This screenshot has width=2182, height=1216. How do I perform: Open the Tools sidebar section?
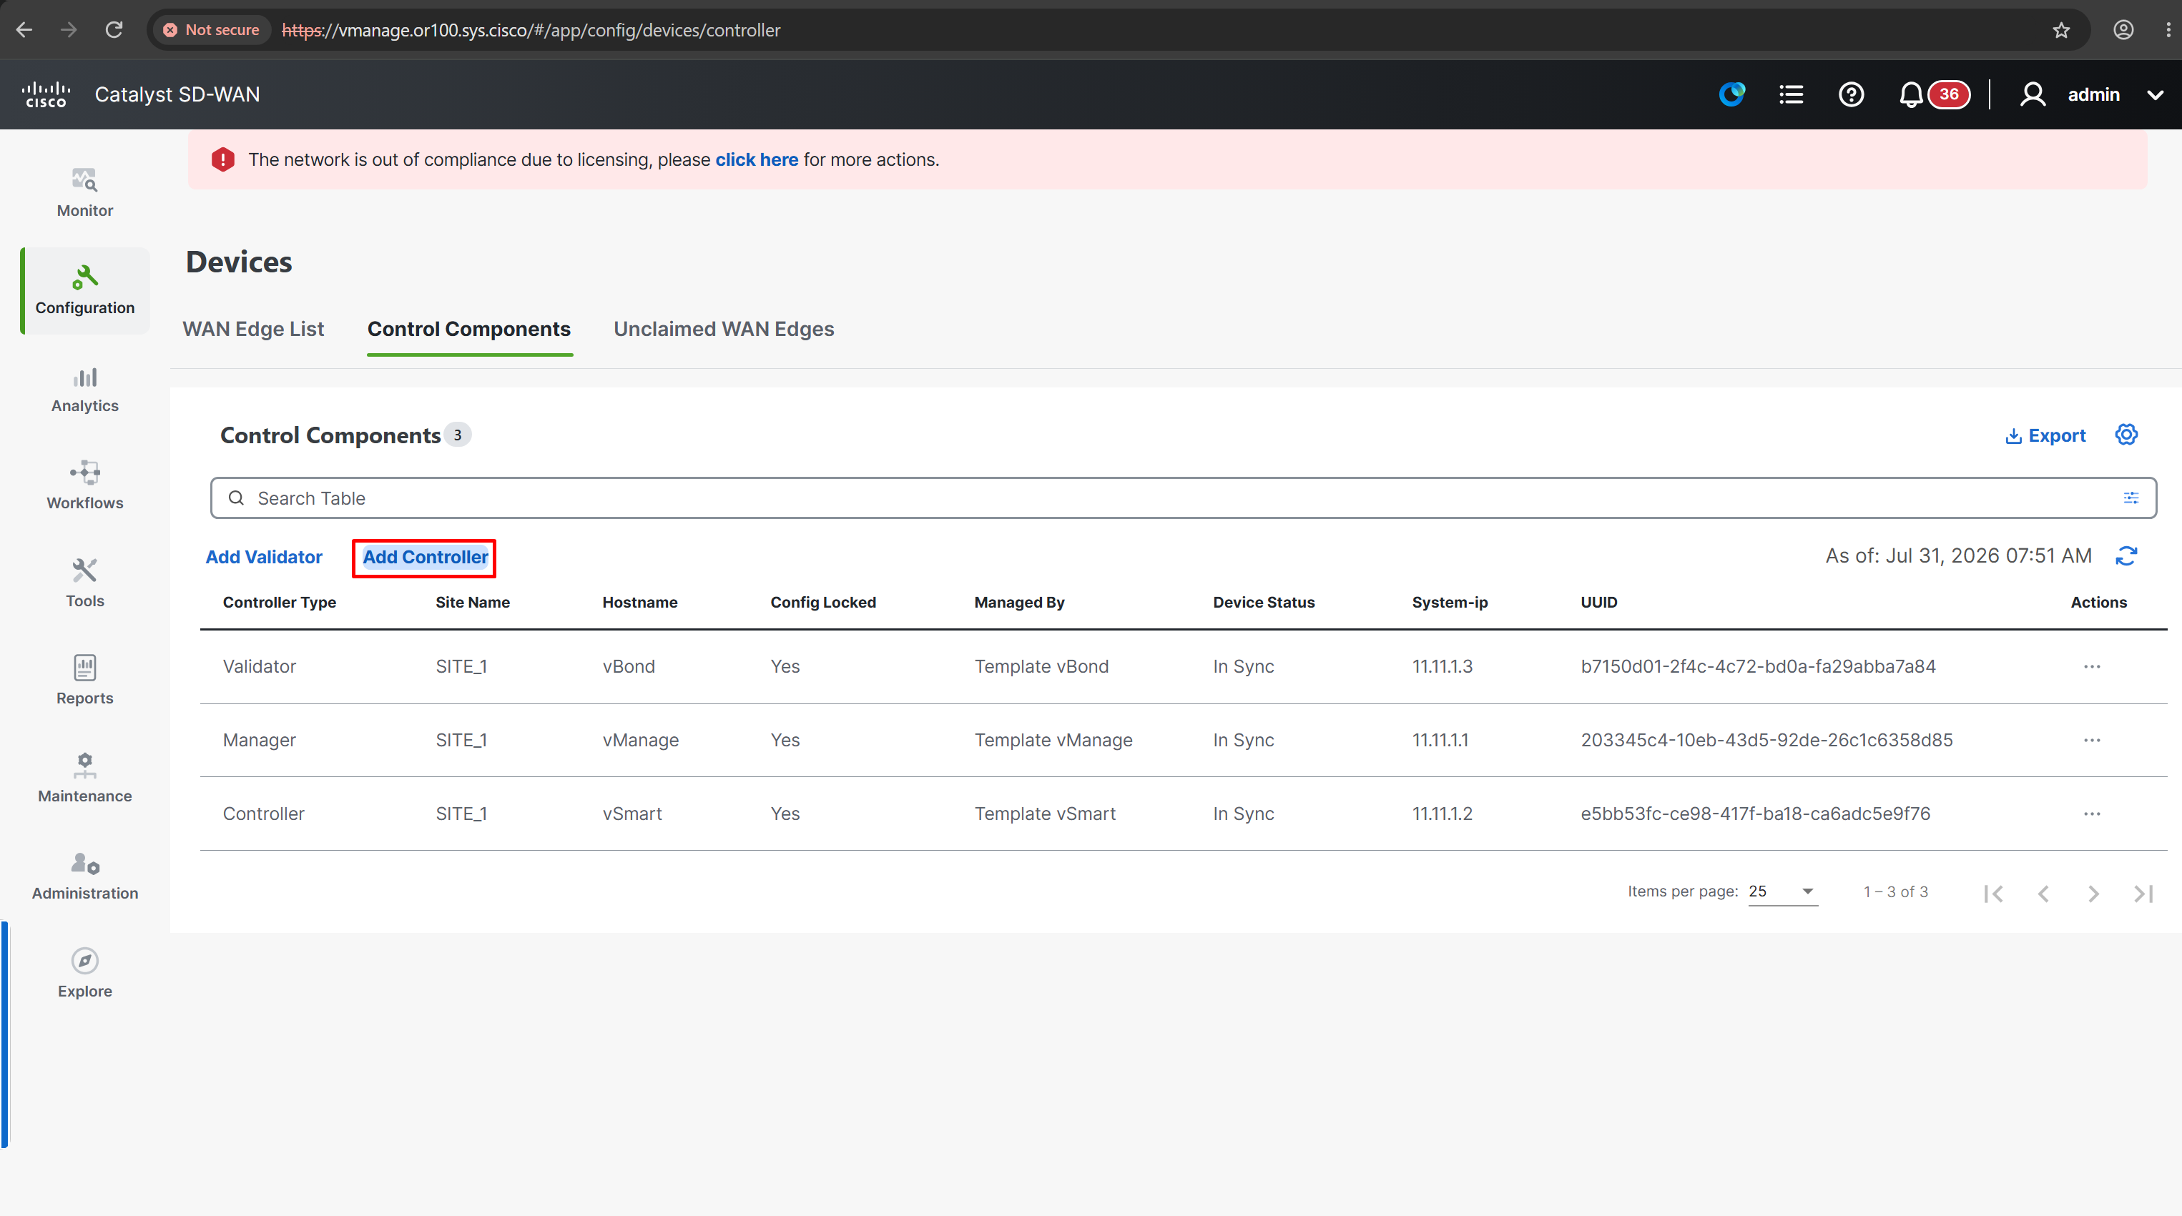84,583
